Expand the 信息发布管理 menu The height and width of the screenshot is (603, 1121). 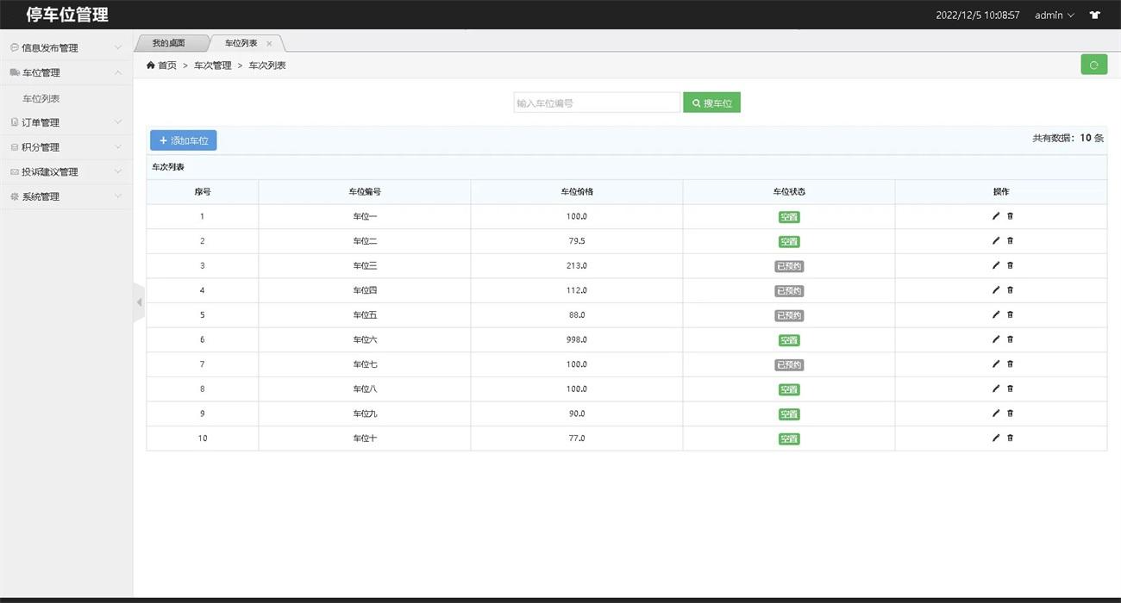(x=66, y=47)
